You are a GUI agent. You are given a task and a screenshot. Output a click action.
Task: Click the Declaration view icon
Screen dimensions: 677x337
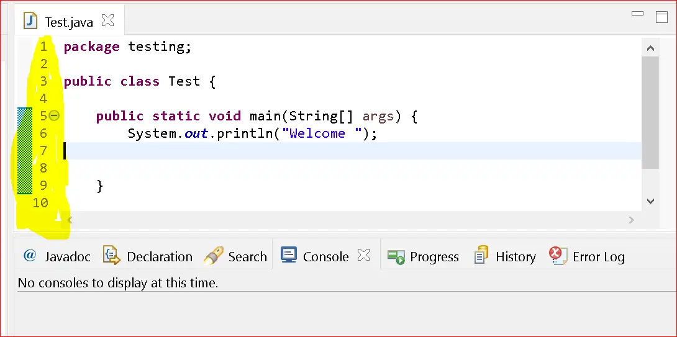111,255
